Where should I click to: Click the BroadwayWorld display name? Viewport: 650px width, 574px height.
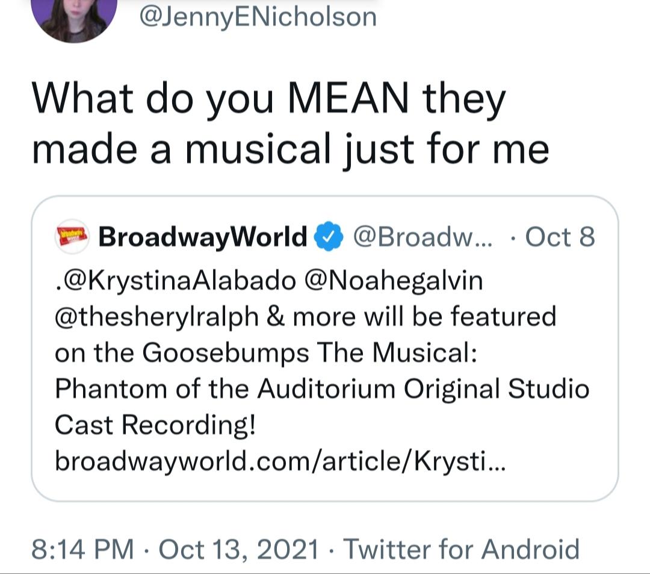pyautogui.click(x=202, y=237)
